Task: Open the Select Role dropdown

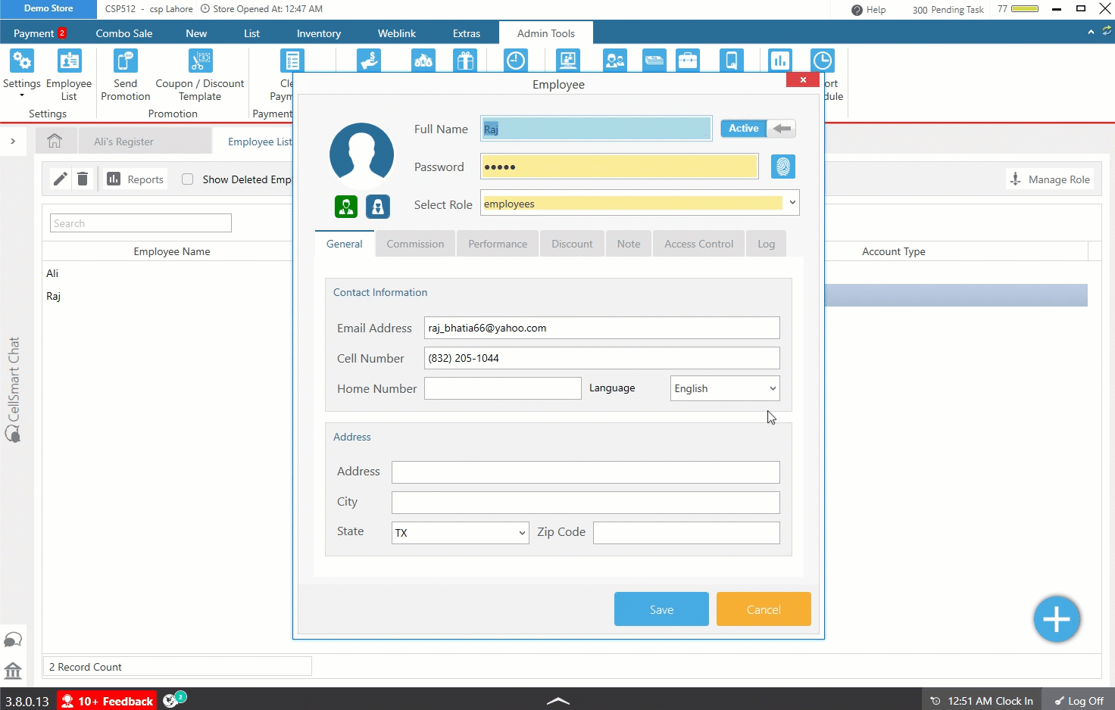Action: 792,203
